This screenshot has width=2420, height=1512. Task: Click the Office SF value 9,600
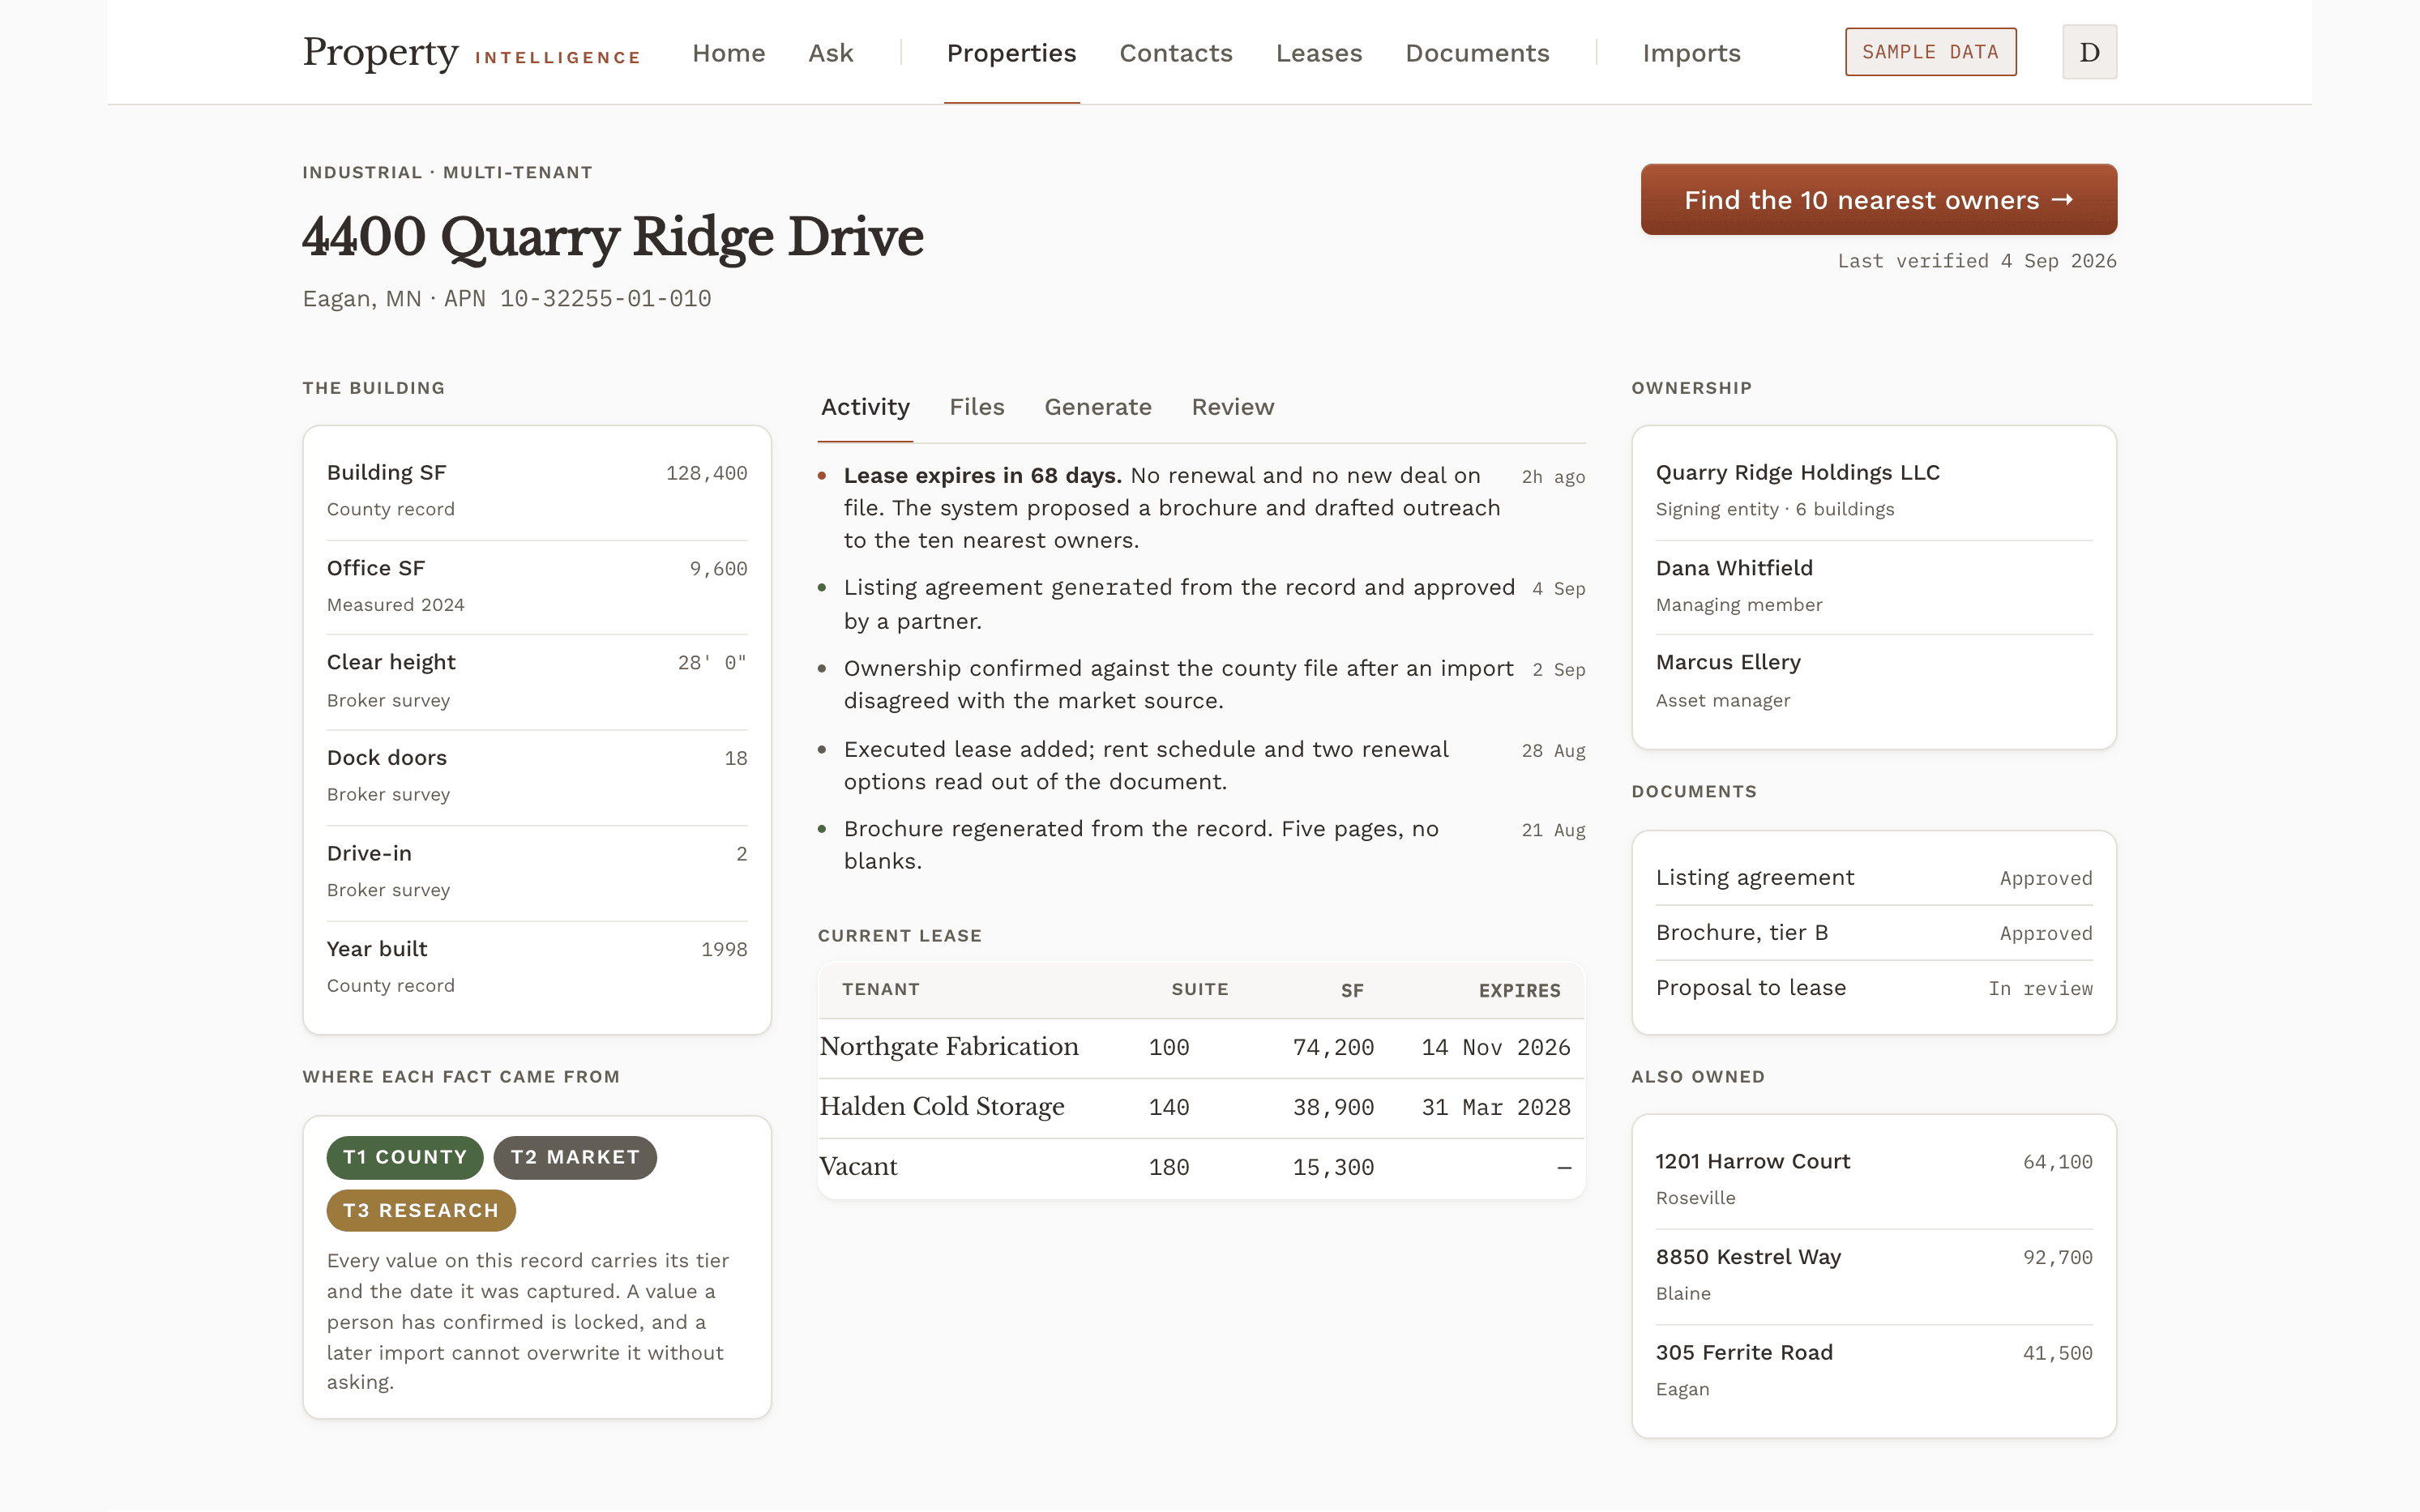(718, 569)
